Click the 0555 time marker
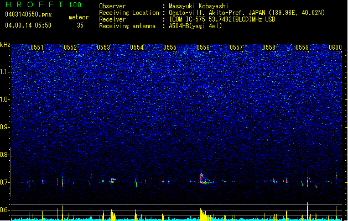The image size is (348, 221). tap(170, 48)
